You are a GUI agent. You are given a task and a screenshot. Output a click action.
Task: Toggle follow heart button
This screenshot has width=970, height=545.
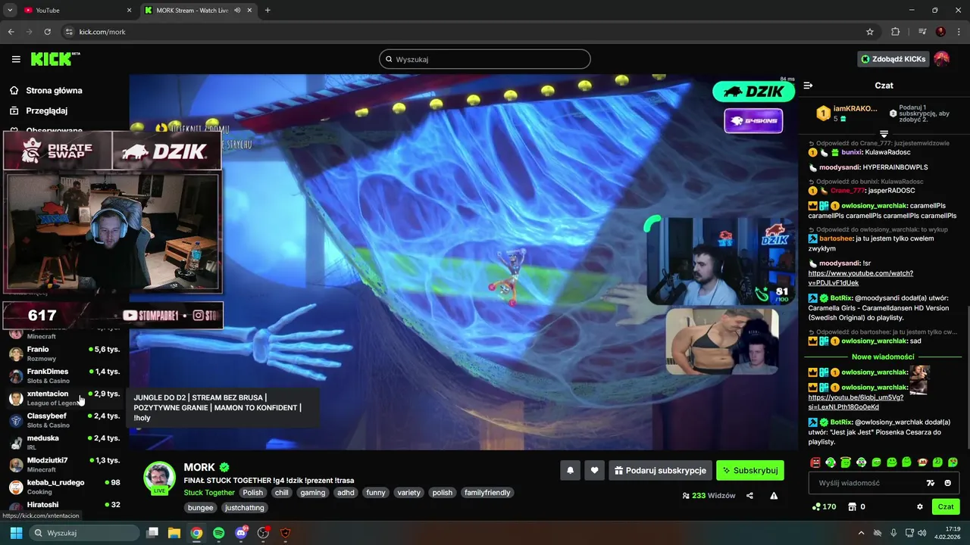(595, 470)
